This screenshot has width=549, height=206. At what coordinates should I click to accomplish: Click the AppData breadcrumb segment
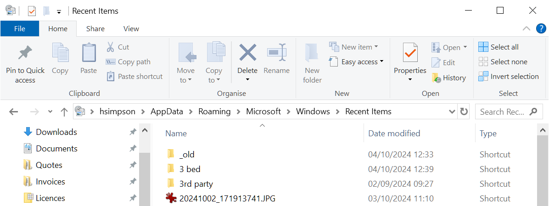(x=167, y=111)
